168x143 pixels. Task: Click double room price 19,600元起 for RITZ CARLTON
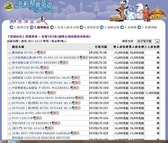(x=121, y=118)
